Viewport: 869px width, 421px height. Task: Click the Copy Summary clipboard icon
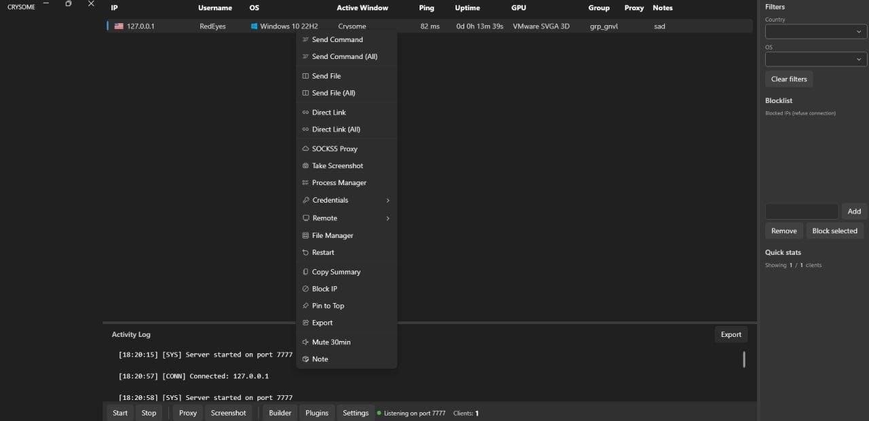(x=306, y=273)
